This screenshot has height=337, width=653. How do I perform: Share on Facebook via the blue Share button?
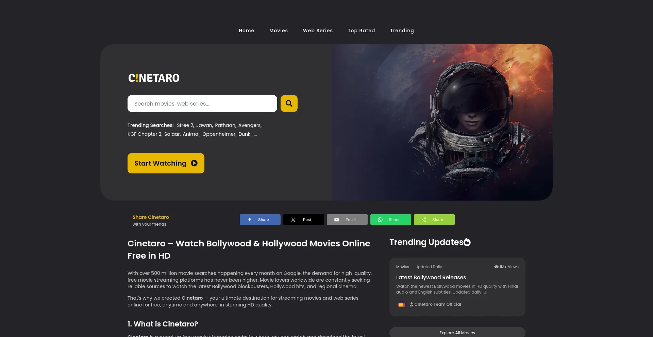[x=260, y=220]
